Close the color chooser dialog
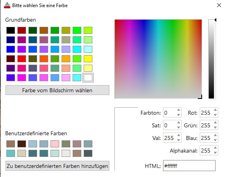 tap(219, 5)
